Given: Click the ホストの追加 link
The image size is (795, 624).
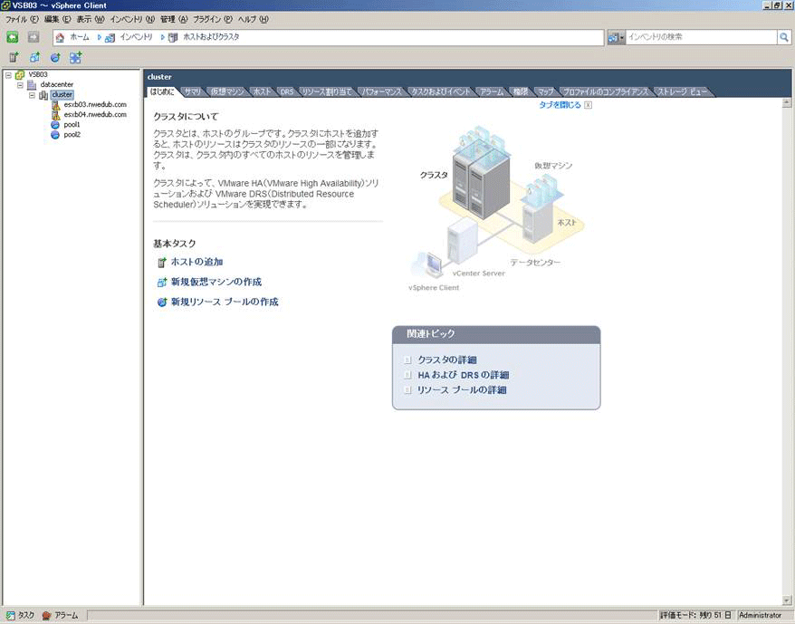Looking at the screenshot, I should pyautogui.click(x=197, y=262).
